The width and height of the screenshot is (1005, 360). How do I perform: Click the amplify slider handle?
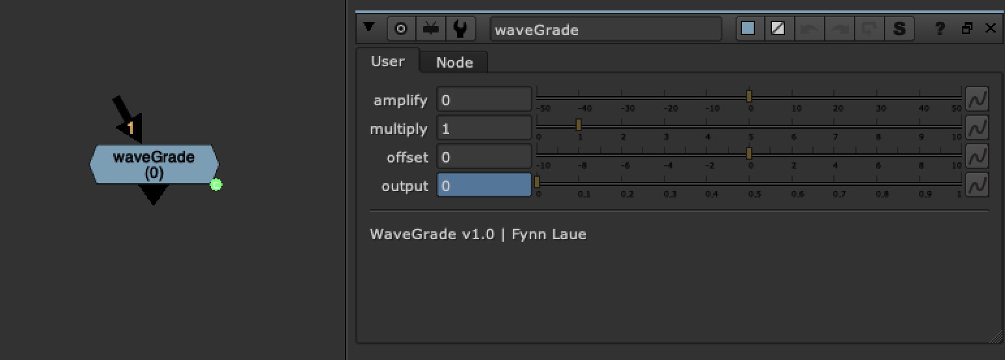tap(749, 96)
